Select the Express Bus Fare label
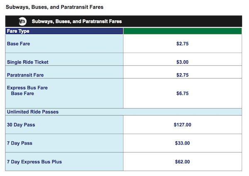The width and height of the screenshot is (249, 176). click(27, 88)
